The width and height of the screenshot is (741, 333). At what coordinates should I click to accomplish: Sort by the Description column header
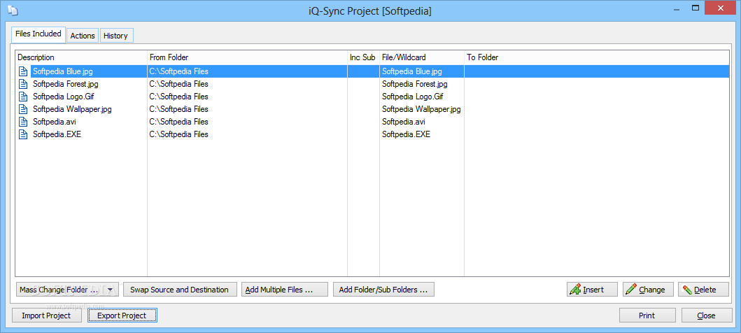[x=81, y=57]
